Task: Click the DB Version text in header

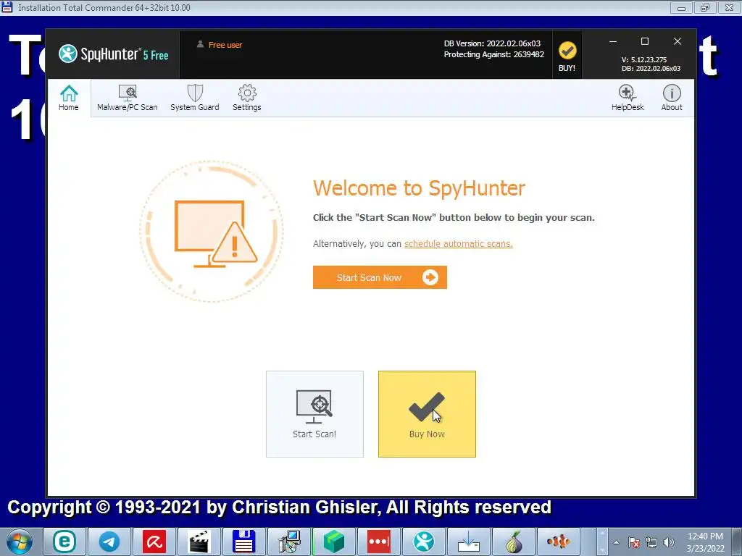Action: 492,43
